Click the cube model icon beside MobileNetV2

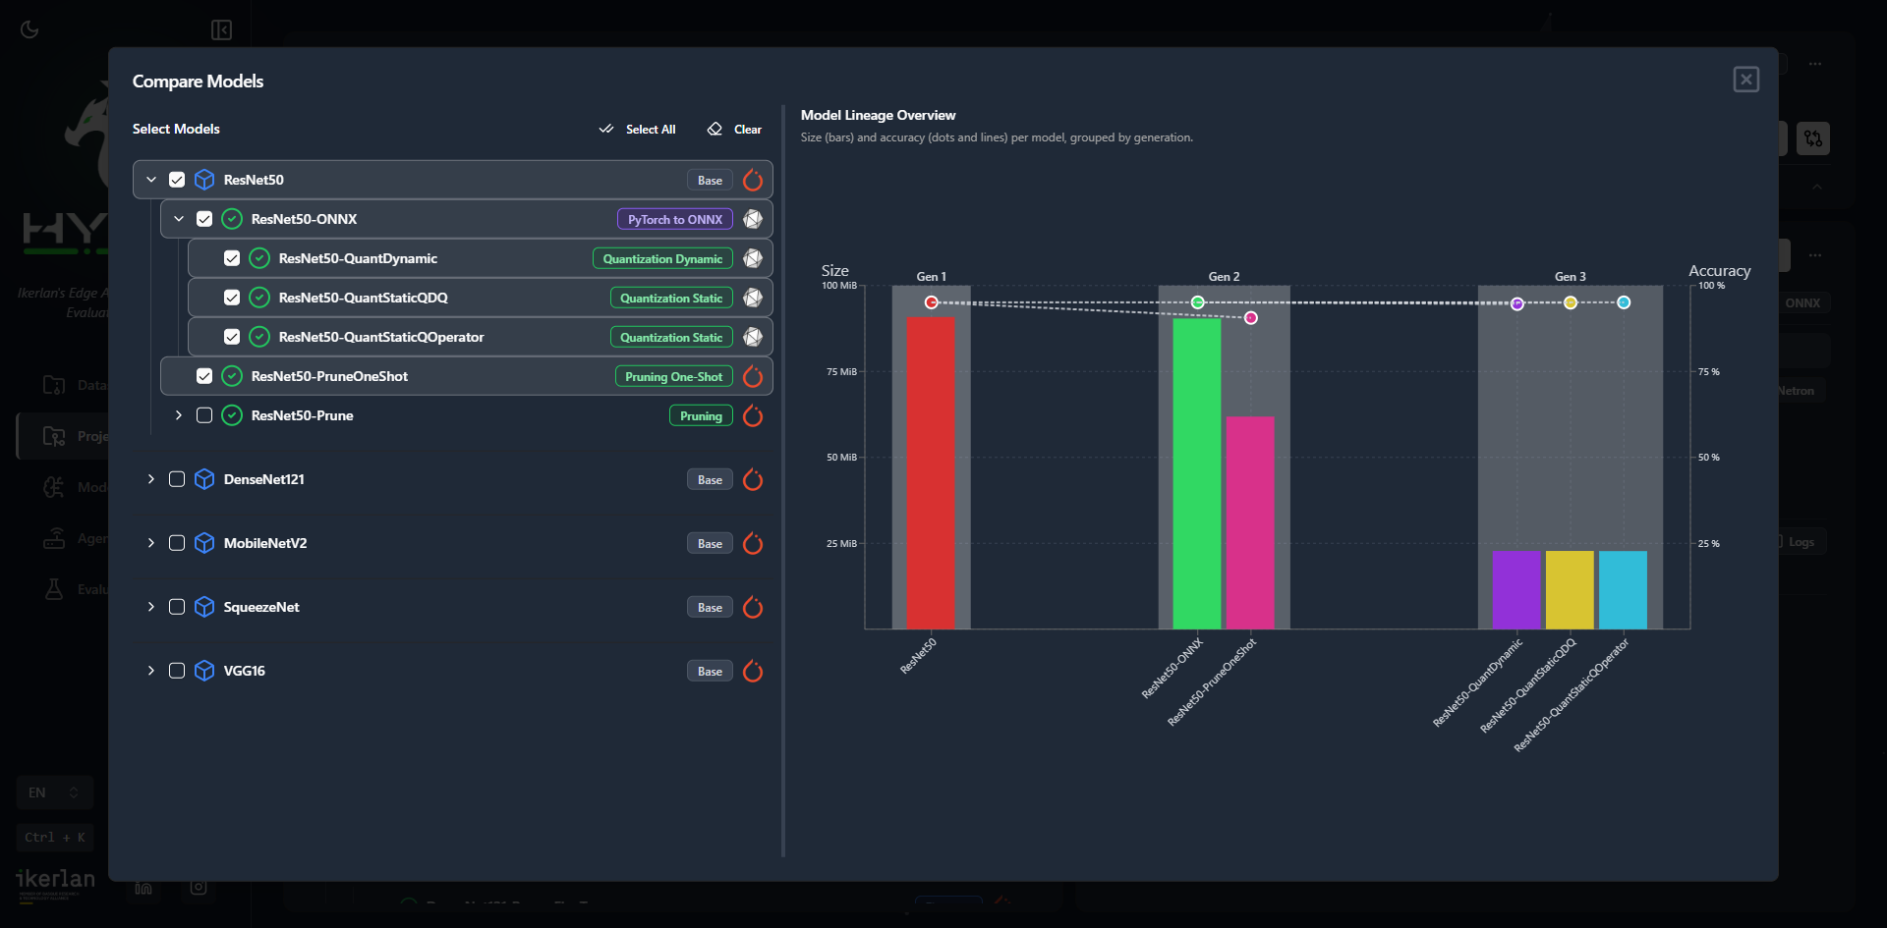point(204,543)
